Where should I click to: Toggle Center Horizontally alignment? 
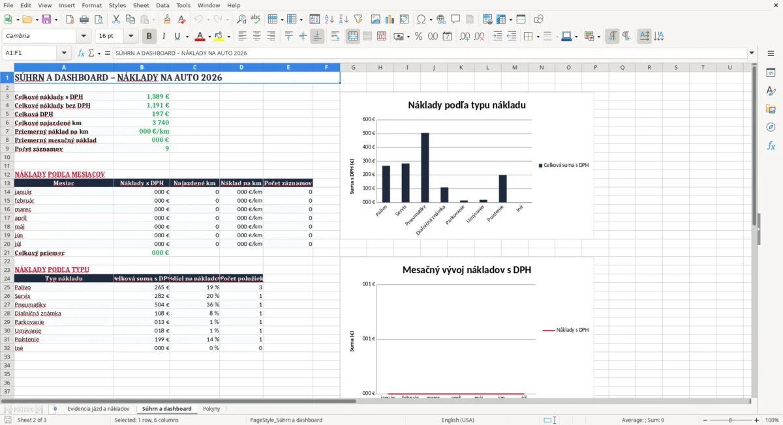click(x=257, y=37)
